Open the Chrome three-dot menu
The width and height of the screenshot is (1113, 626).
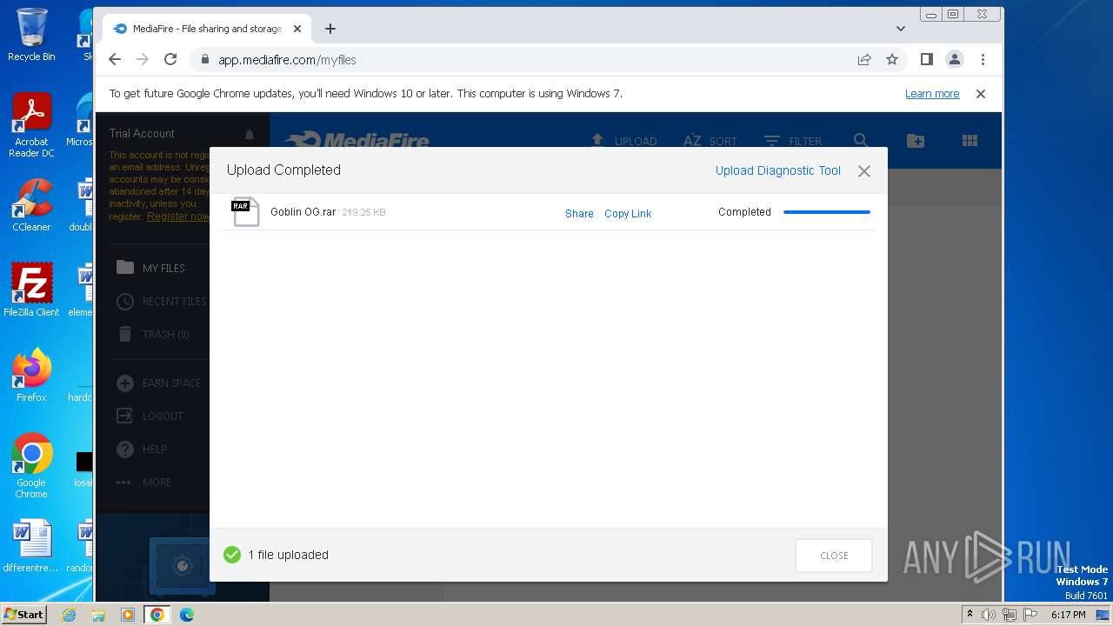click(x=983, y=59)
